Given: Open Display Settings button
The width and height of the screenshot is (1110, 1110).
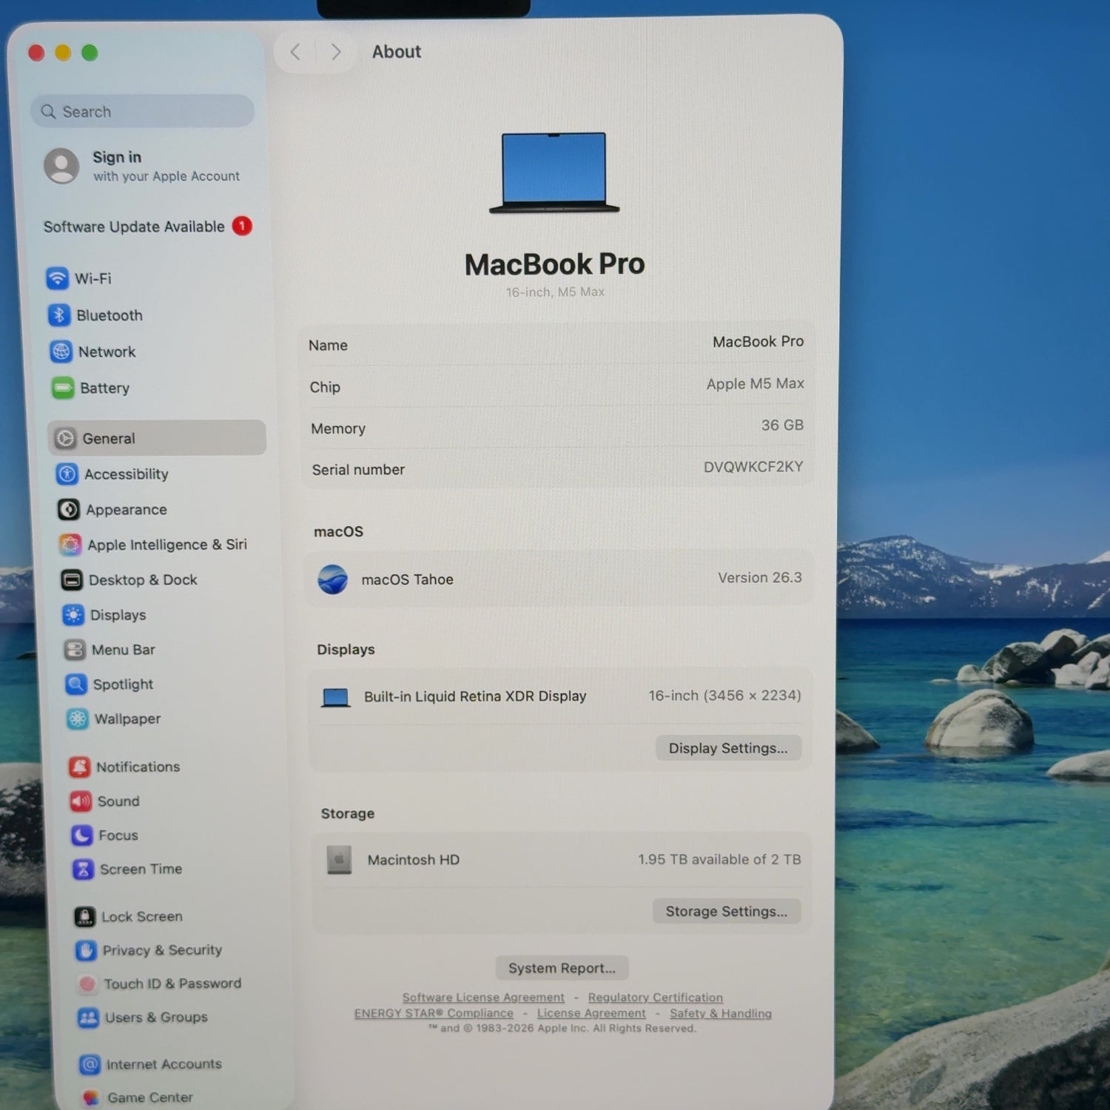Looking at the screenshot, I should [x=728, y=748].
